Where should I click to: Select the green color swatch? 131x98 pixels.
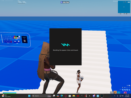point(16,36)
